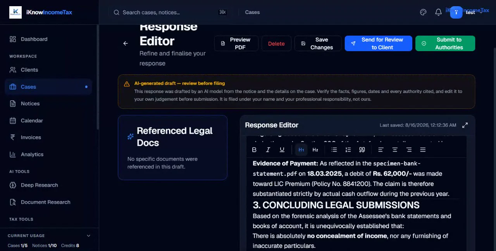Select Cases in the sidebar
Viewport: 496px width, 251px height.
[x=48, y=87]
